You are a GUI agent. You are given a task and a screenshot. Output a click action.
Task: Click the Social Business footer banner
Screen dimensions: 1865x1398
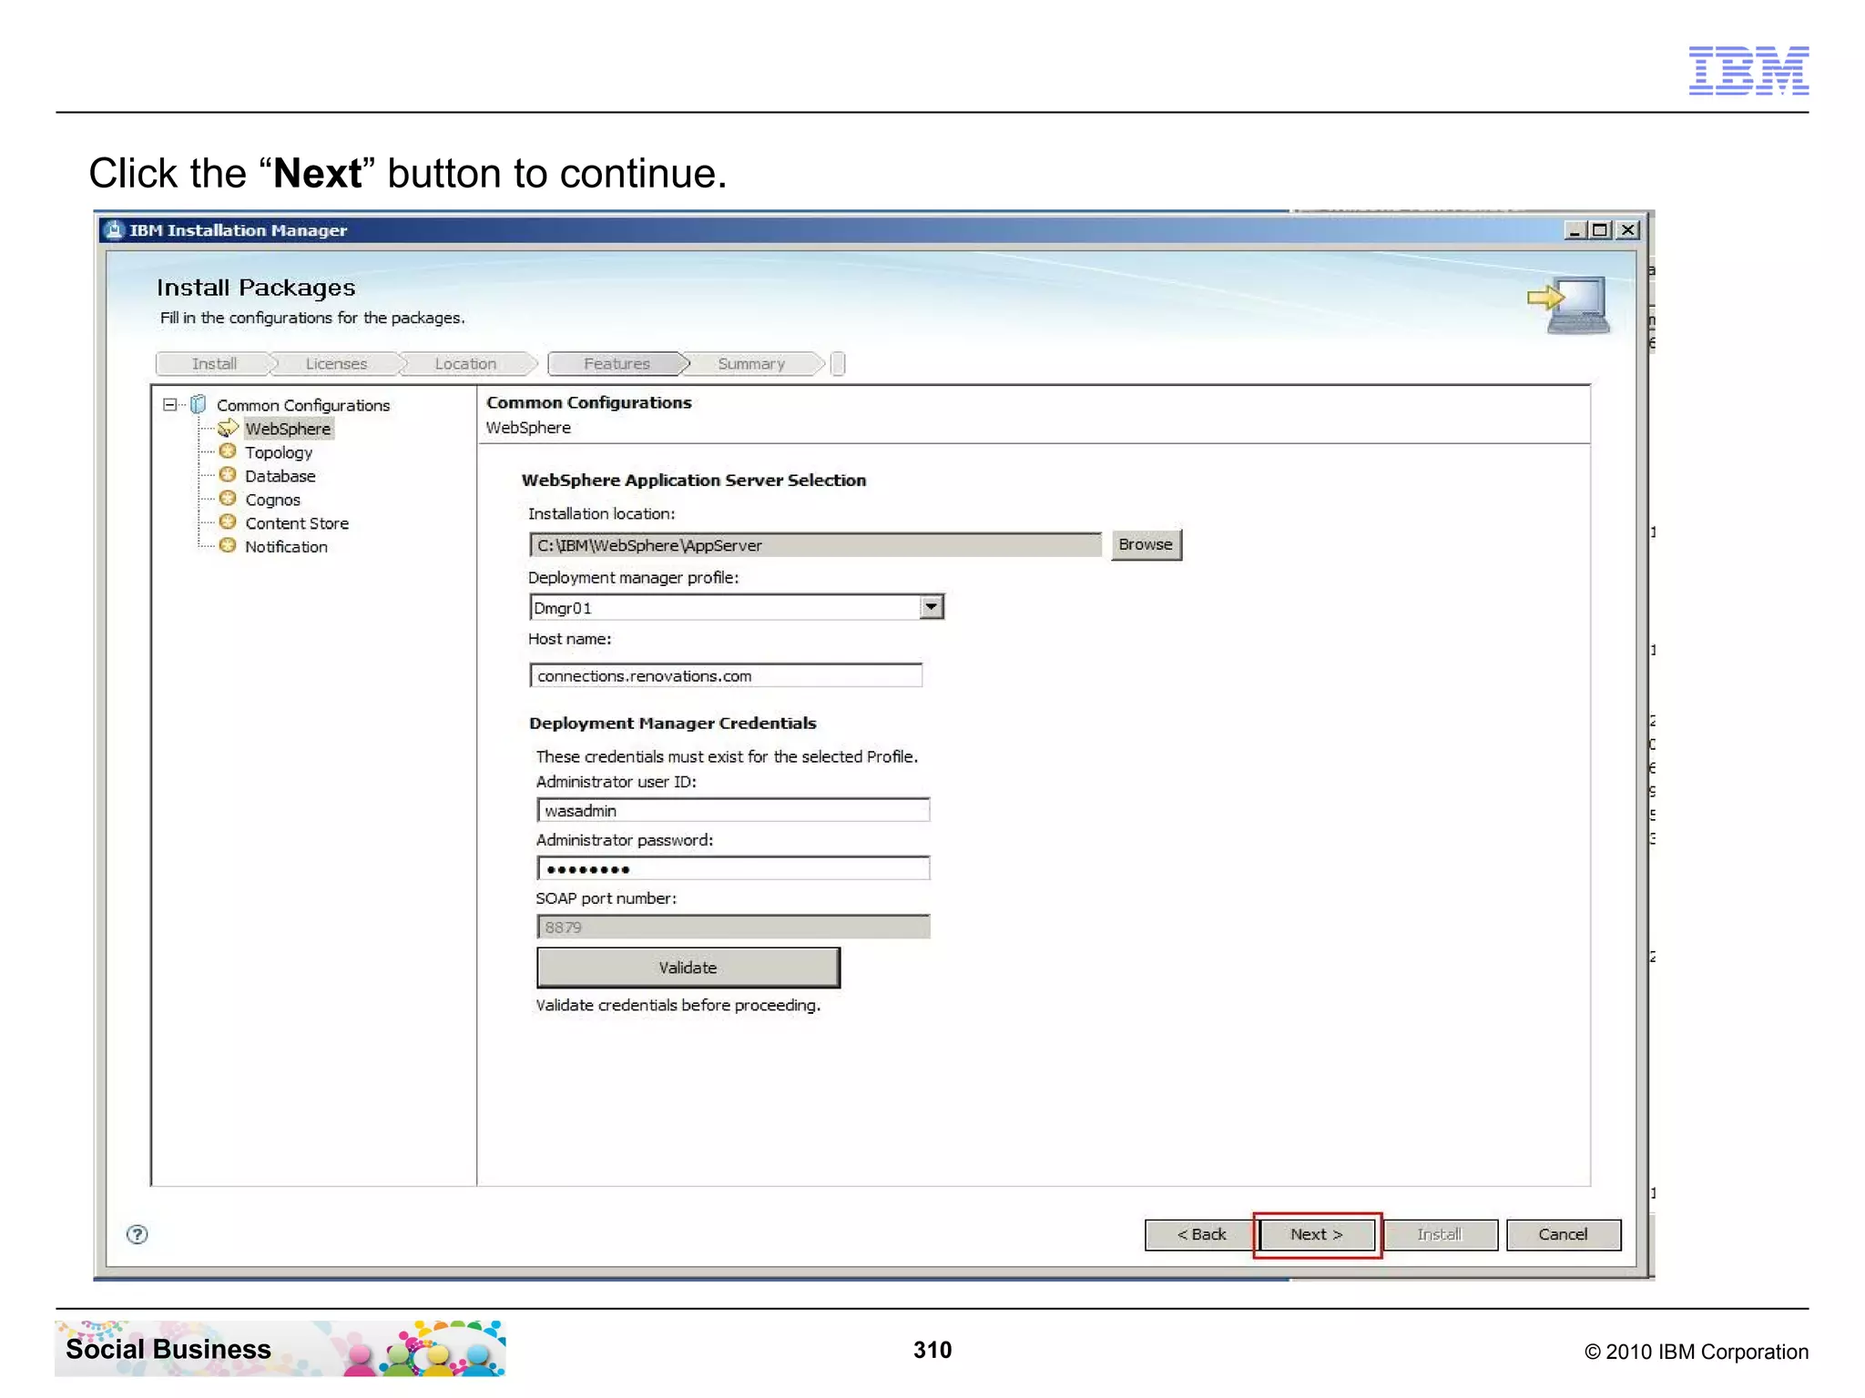coord(280,1349)
